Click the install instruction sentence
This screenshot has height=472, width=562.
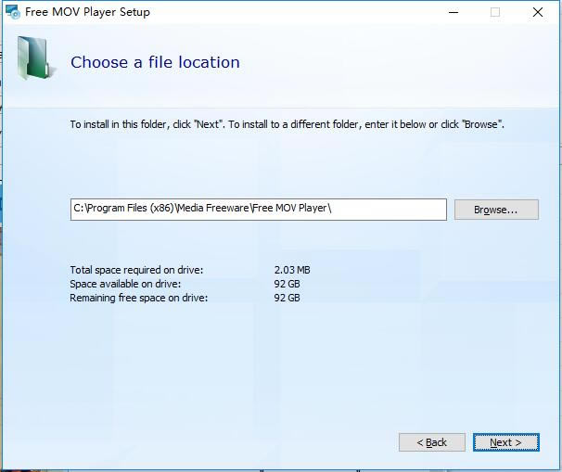(x=287, y=124)
